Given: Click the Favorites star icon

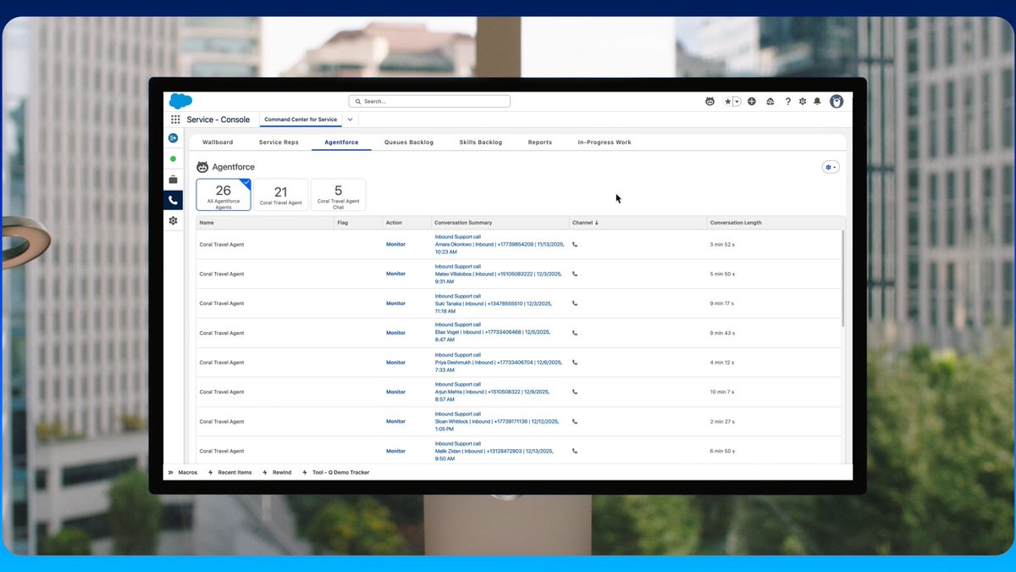Looking at the screenshot, I should (x=727, y=102).
